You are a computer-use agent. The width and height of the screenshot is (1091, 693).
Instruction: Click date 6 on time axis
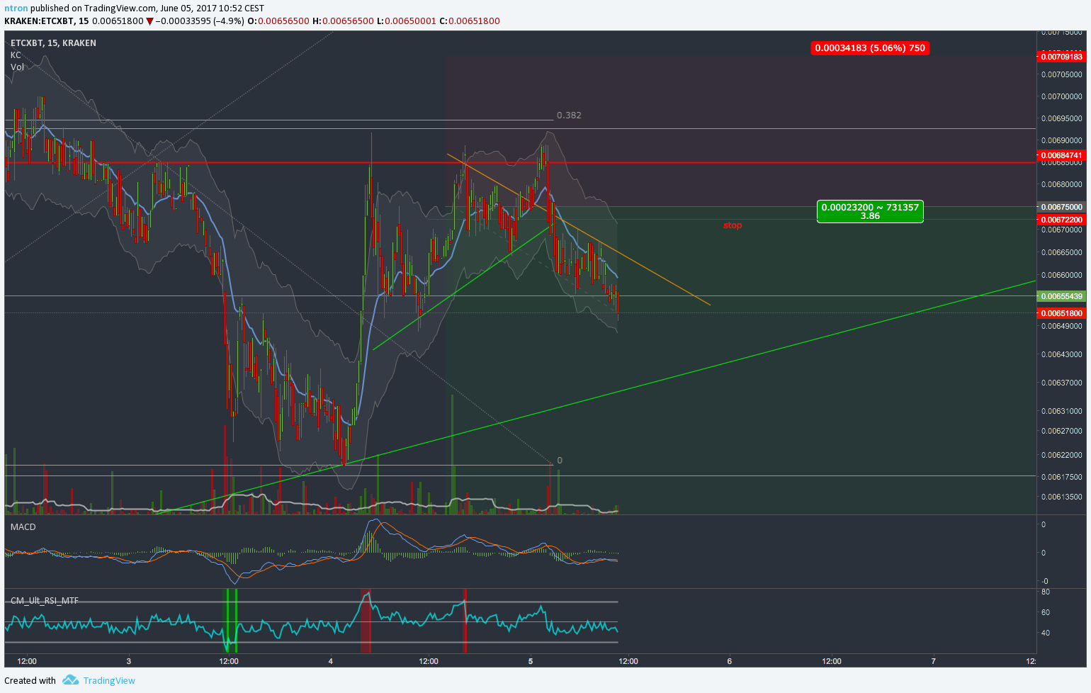(x=730, y=661)
